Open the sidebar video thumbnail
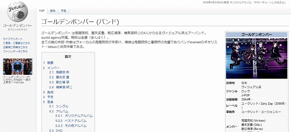291x132 pixels. pos(17,67)
